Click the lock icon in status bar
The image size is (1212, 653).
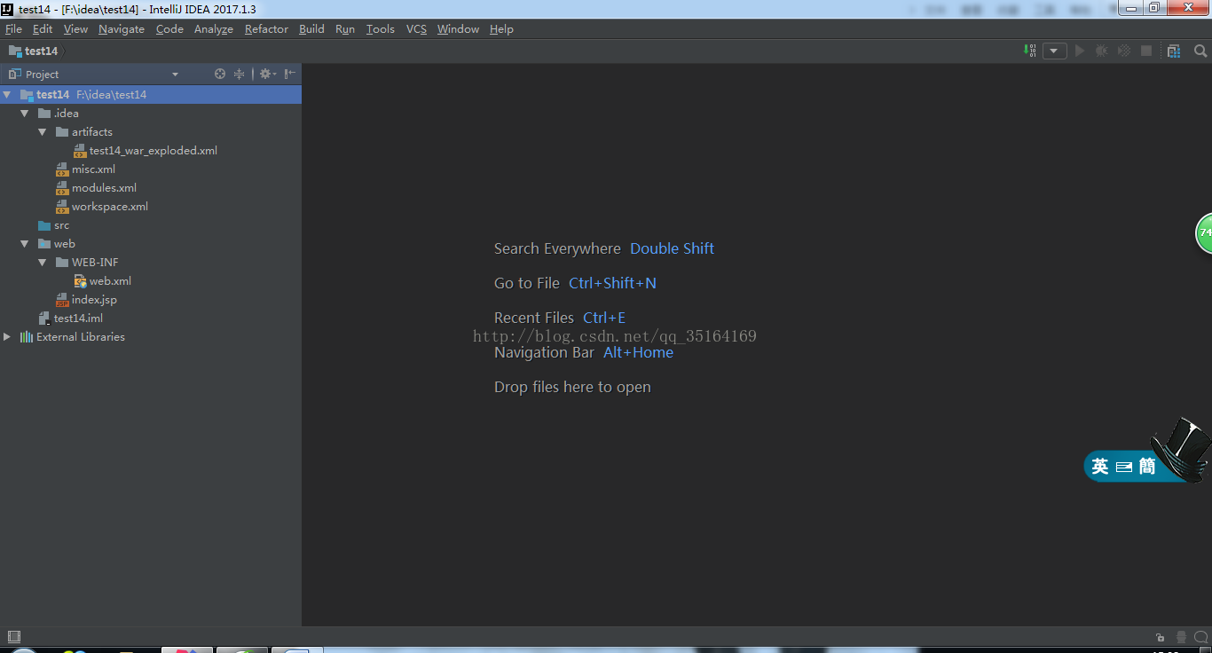(1161, 637)
